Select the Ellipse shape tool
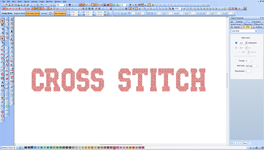264x150 pixels. (x=12, y=99)
